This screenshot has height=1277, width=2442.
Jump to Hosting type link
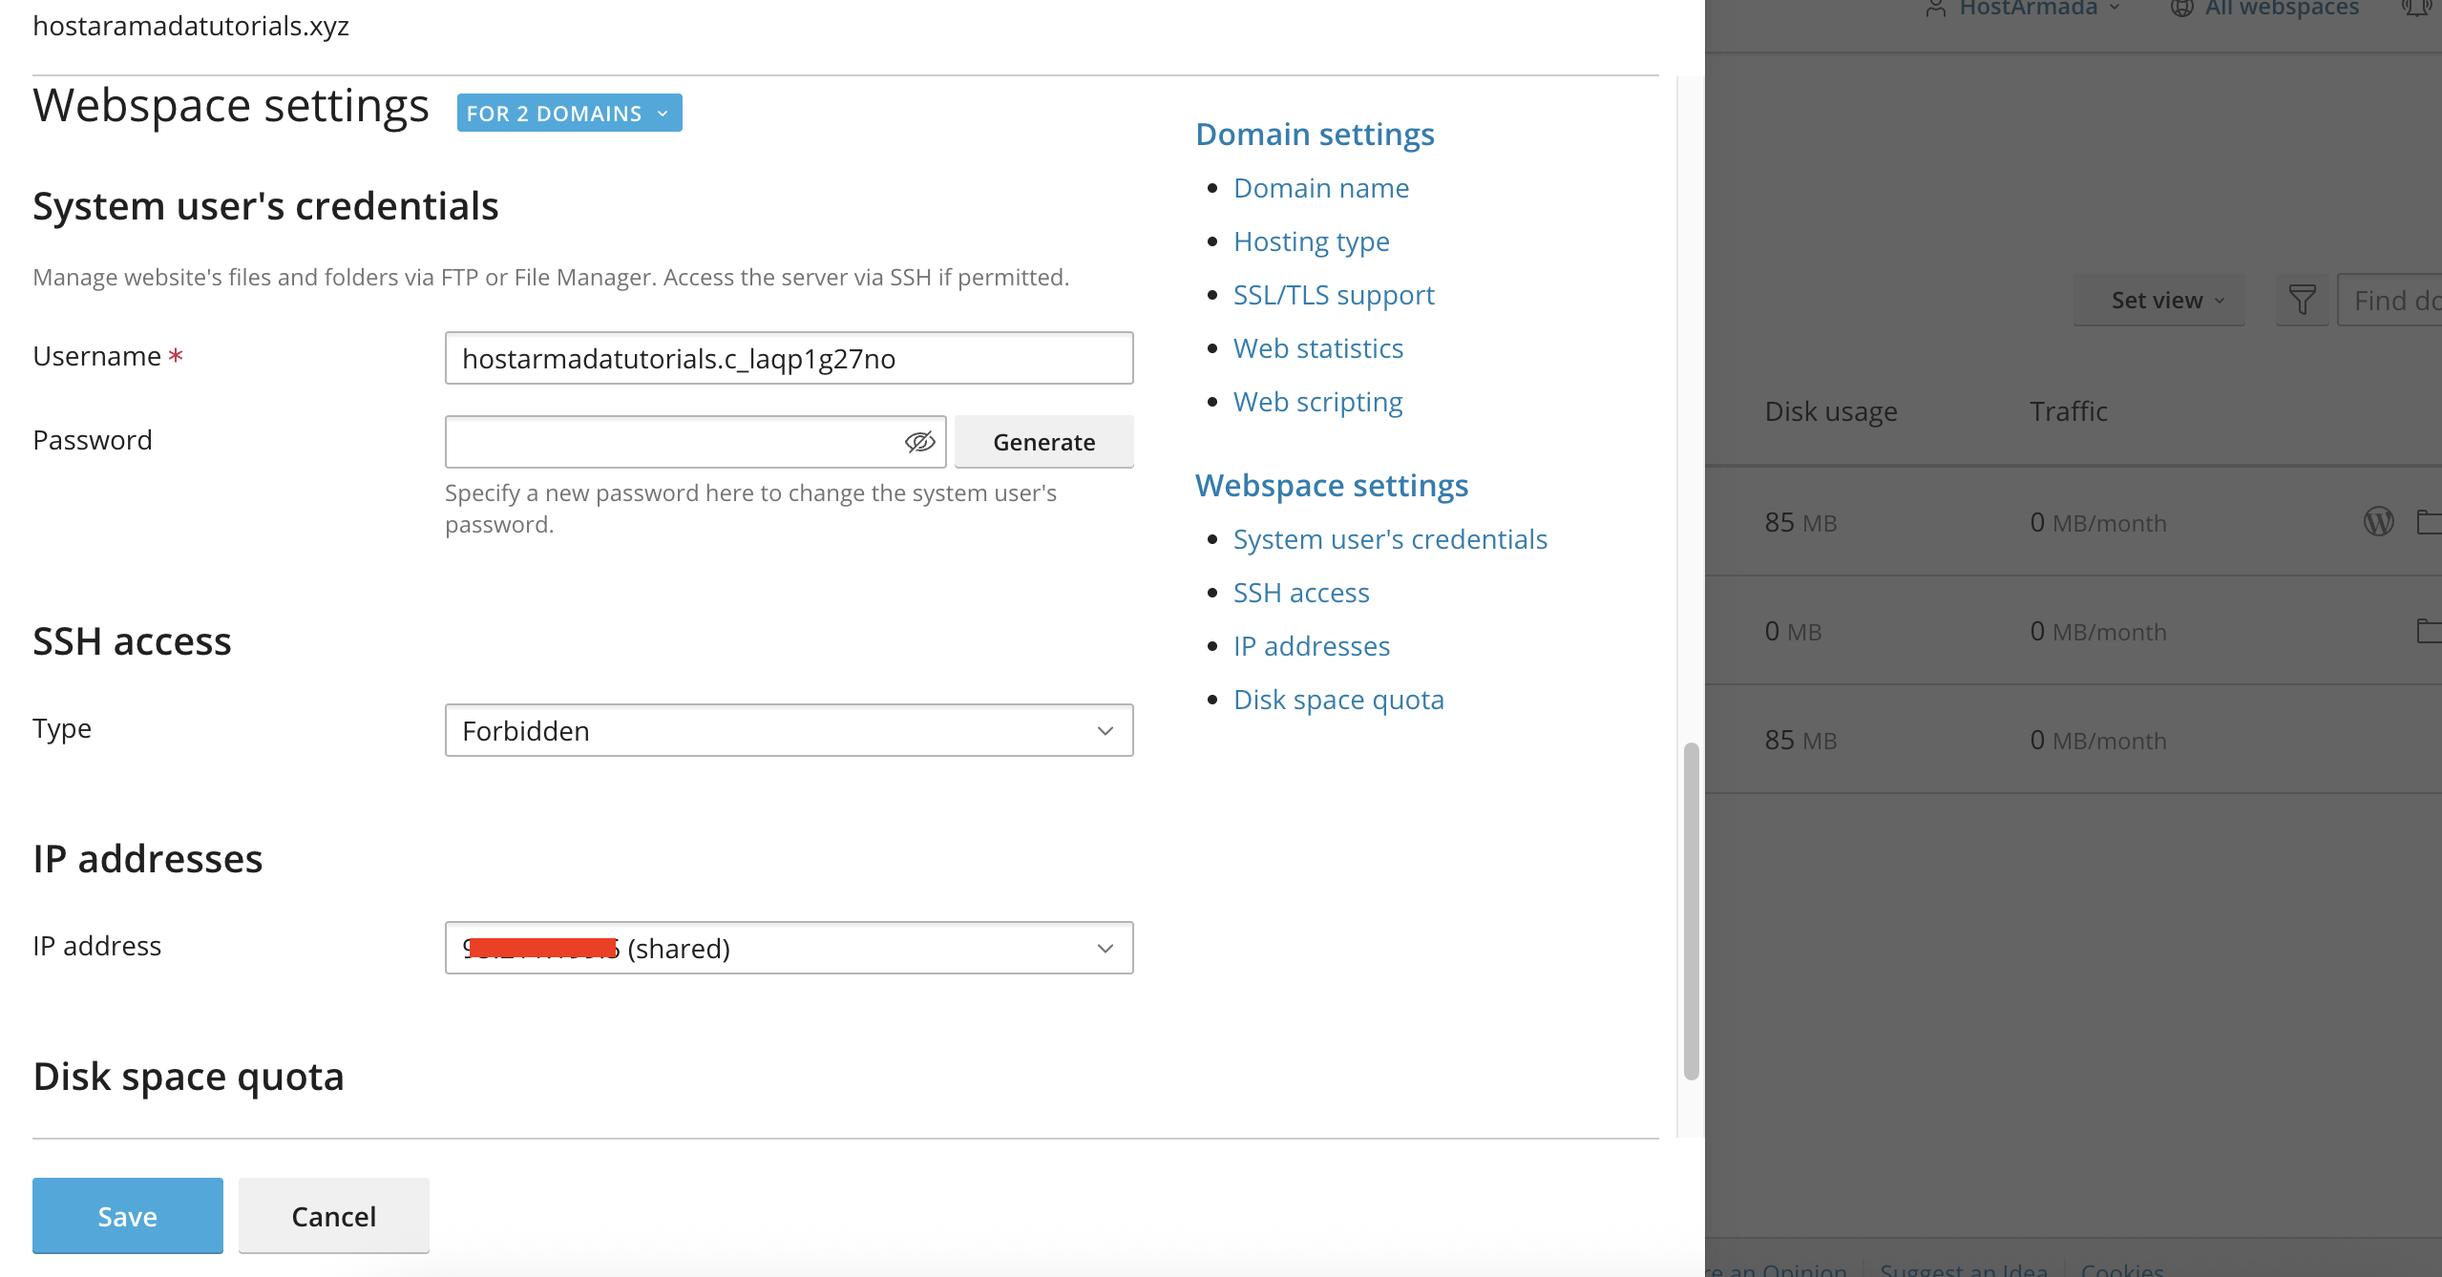[1311, 241]
